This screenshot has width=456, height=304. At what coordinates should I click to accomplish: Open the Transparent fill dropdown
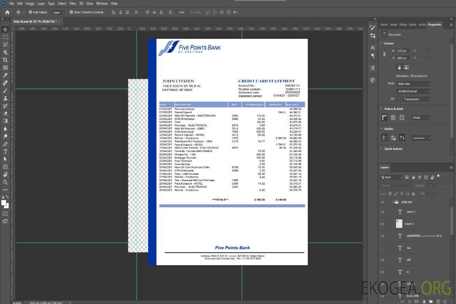[x=416, y=99]
